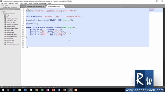Open PowerPoint from the taskbar
The width and height of the screenshot is (165, 92).
click(x=53, y=90)
